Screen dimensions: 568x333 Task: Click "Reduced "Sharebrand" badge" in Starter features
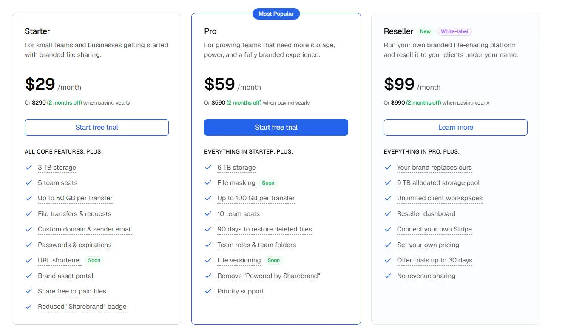point(82,307)
